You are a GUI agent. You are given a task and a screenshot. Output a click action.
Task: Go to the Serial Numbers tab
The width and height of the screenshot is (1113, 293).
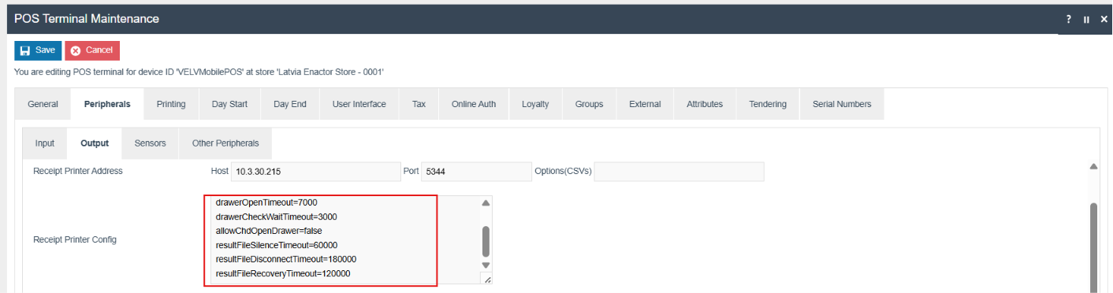pos(842,104)
